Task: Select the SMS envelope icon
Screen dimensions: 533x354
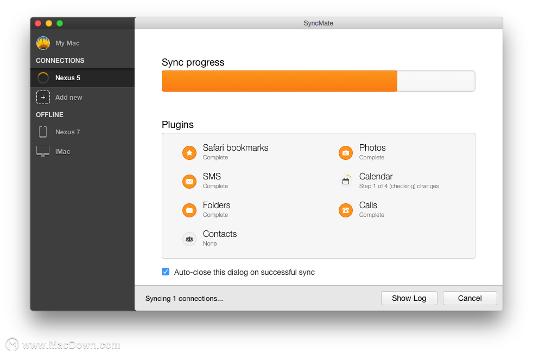Action: [x=189, y=182]
